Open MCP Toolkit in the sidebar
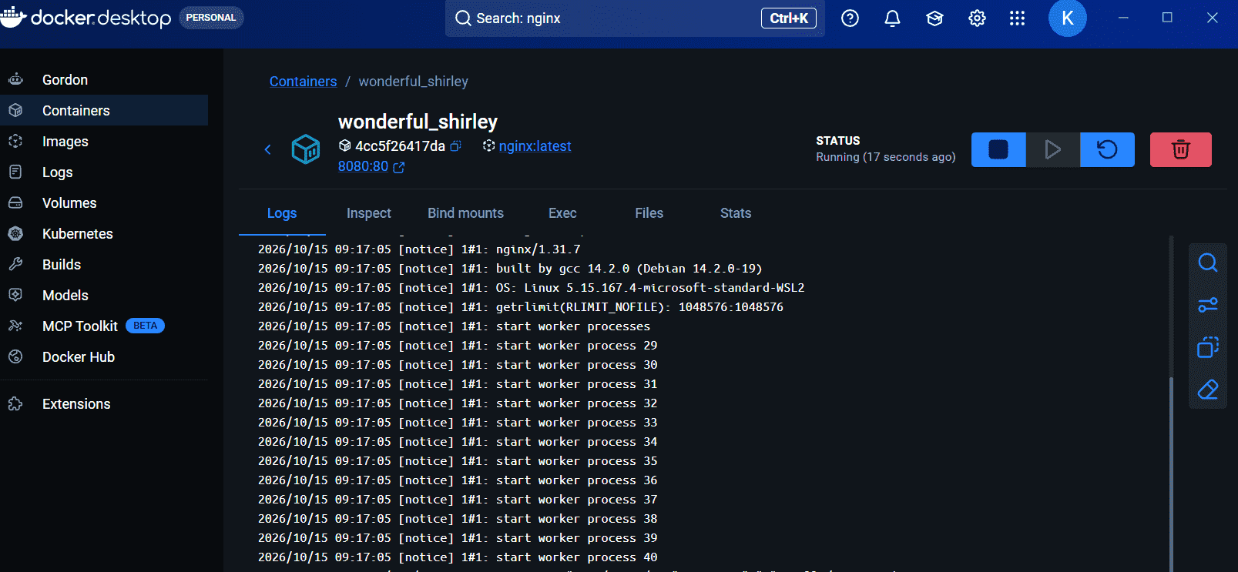 (104, 326)
